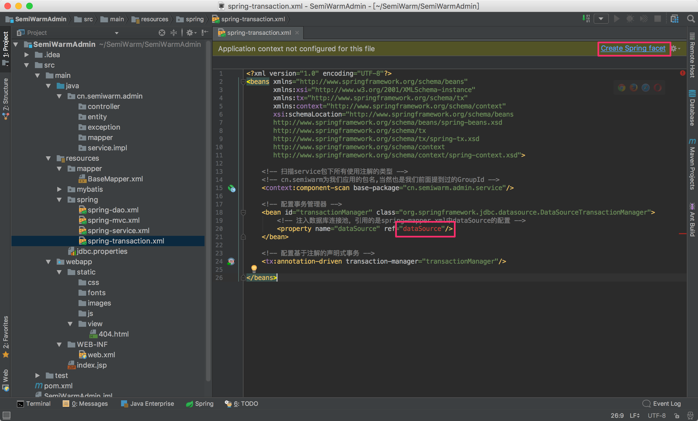Collapse the cn.semiwarm.admin package
Image resolution: width=698 pixels, height=421 pixels.
click(59, 96)
